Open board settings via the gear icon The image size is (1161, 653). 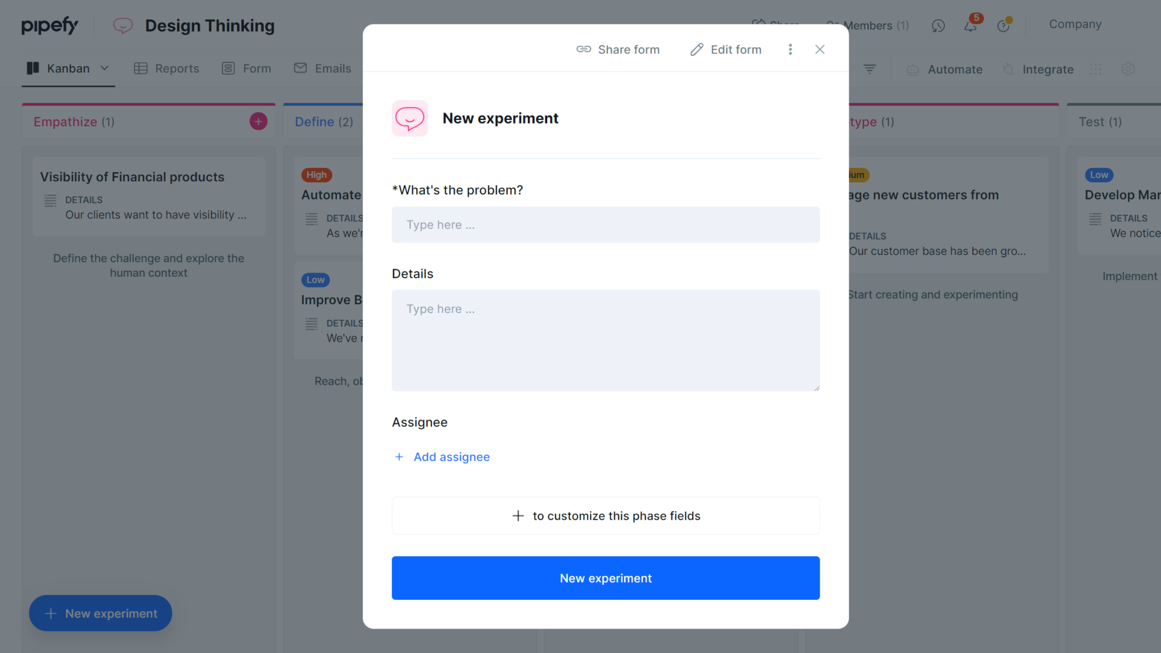click(x=1128, y=69)
